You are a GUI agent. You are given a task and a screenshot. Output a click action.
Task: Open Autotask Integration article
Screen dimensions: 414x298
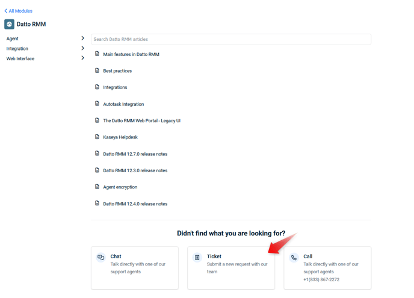123,104
